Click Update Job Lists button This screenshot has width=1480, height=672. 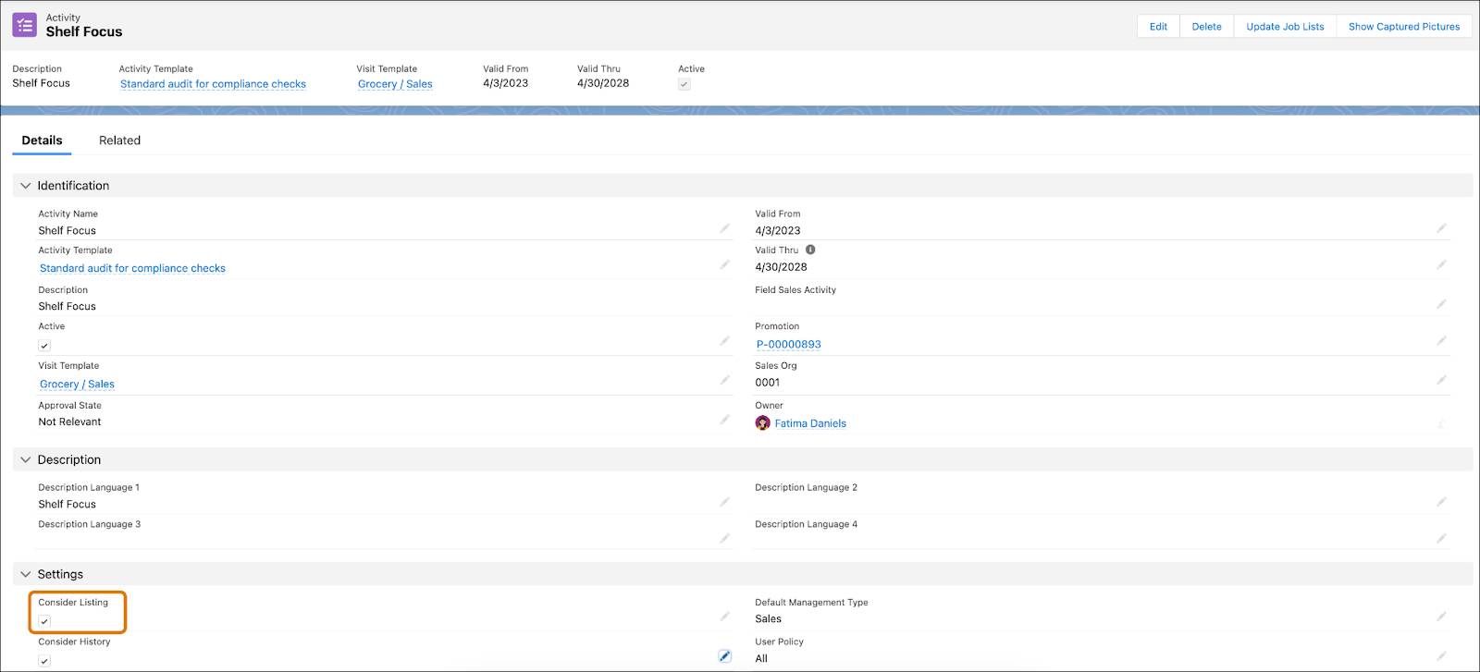click(1285, 27)
